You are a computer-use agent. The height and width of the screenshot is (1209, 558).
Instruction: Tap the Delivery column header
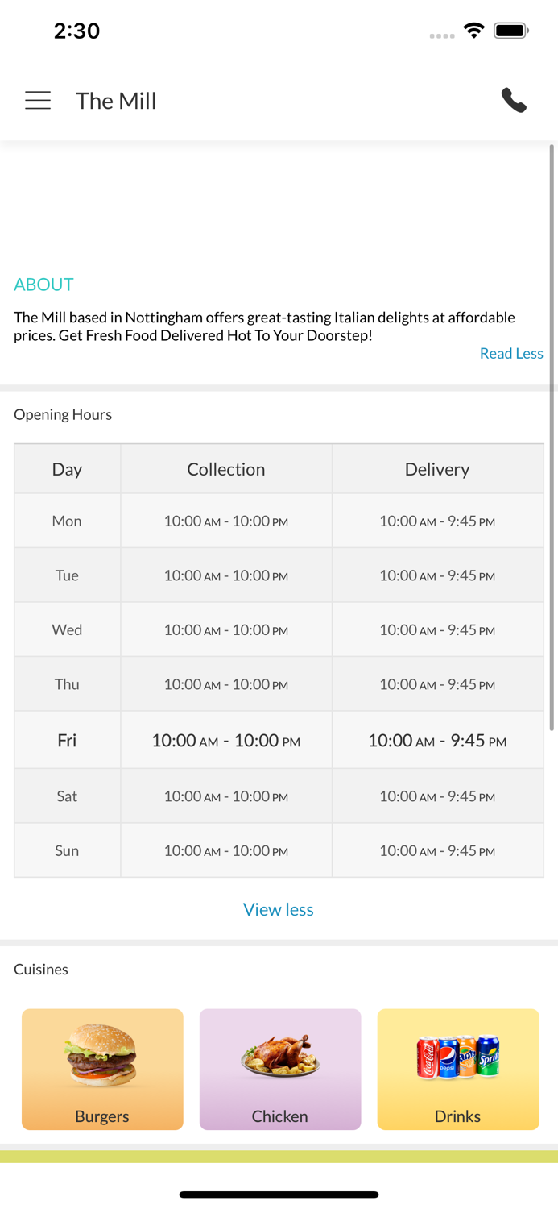(437, 469)
